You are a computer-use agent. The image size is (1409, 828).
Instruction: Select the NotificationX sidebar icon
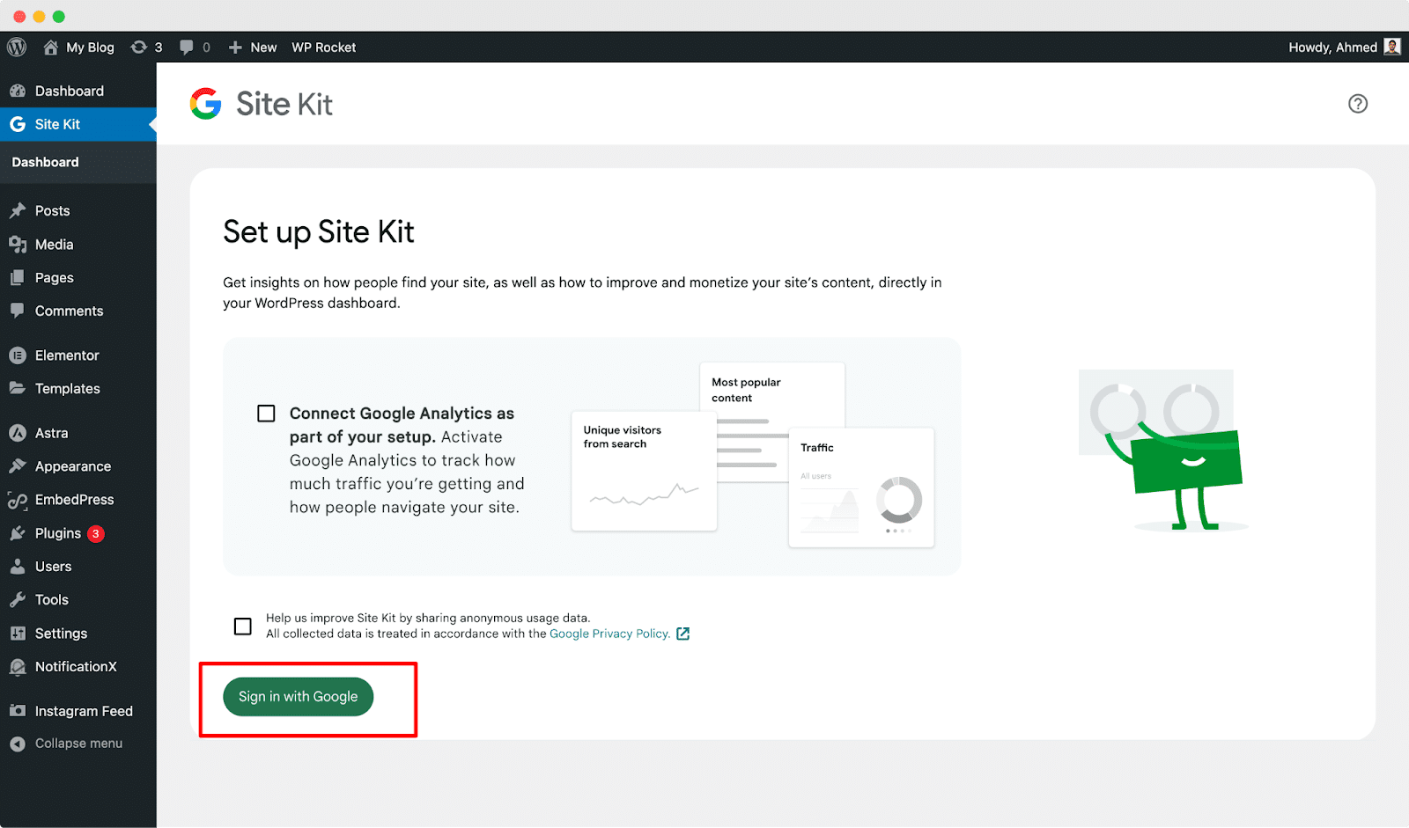point(18,666)
